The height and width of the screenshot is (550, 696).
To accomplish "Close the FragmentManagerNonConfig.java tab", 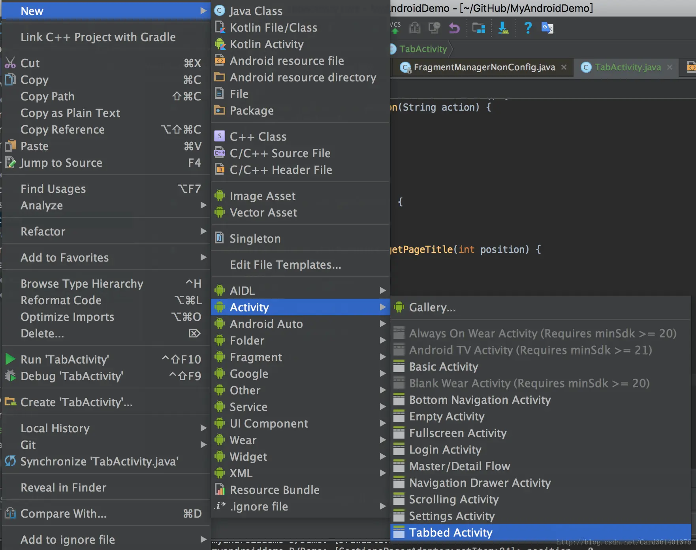I will pyautogui.click(x=564, y=67).
